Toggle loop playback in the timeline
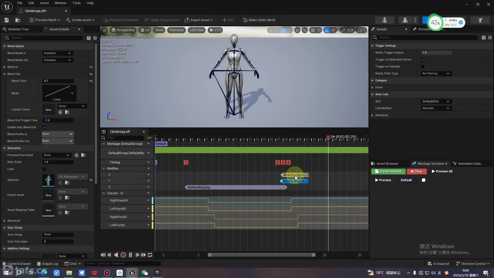The height and width of the screenshot is (278, 494). [150, 255]
